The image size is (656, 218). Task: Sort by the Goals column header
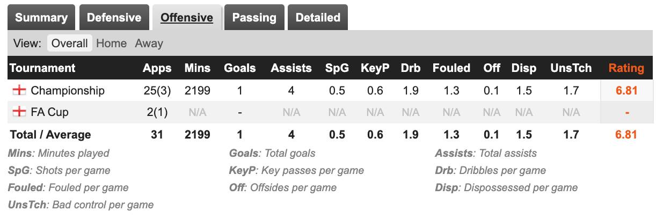coord(239,68)
